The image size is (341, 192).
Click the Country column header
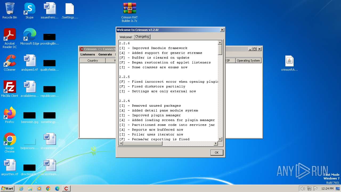tap(93, 61)
